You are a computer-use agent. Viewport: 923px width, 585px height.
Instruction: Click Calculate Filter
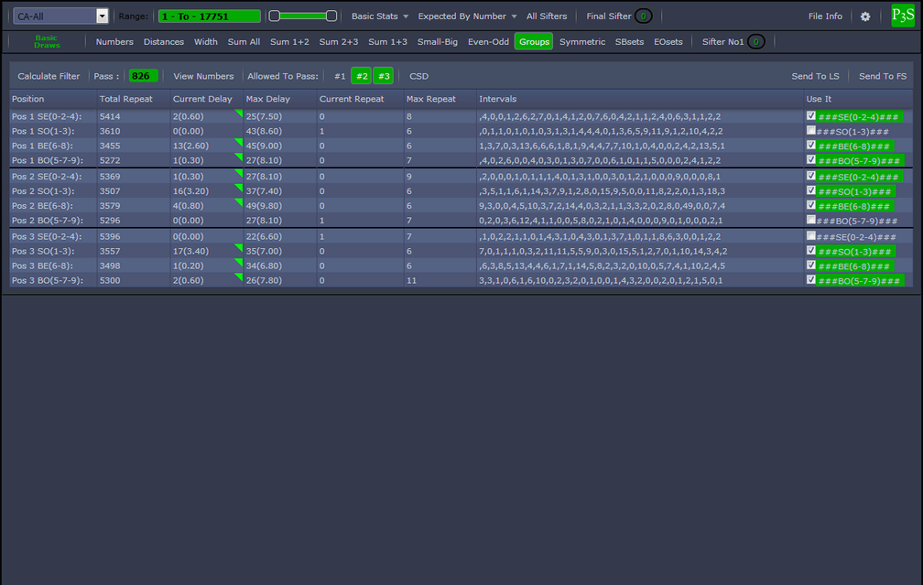coord(49,76)
